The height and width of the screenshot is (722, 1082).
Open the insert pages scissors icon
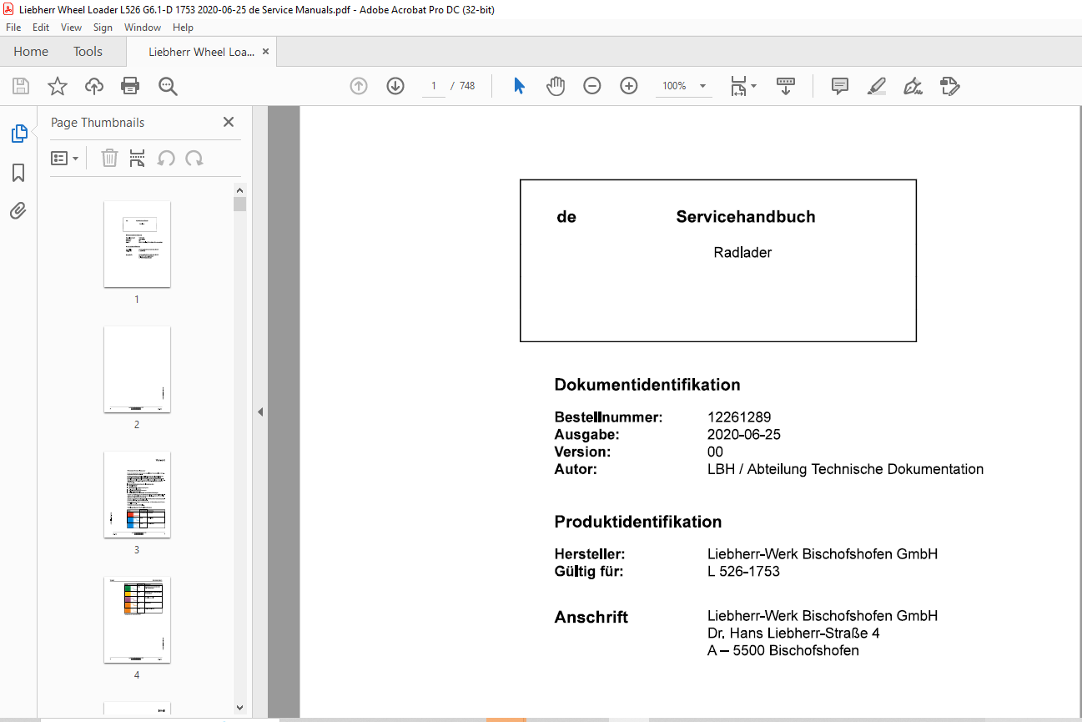pyautogui.click(x=138, y=158)
